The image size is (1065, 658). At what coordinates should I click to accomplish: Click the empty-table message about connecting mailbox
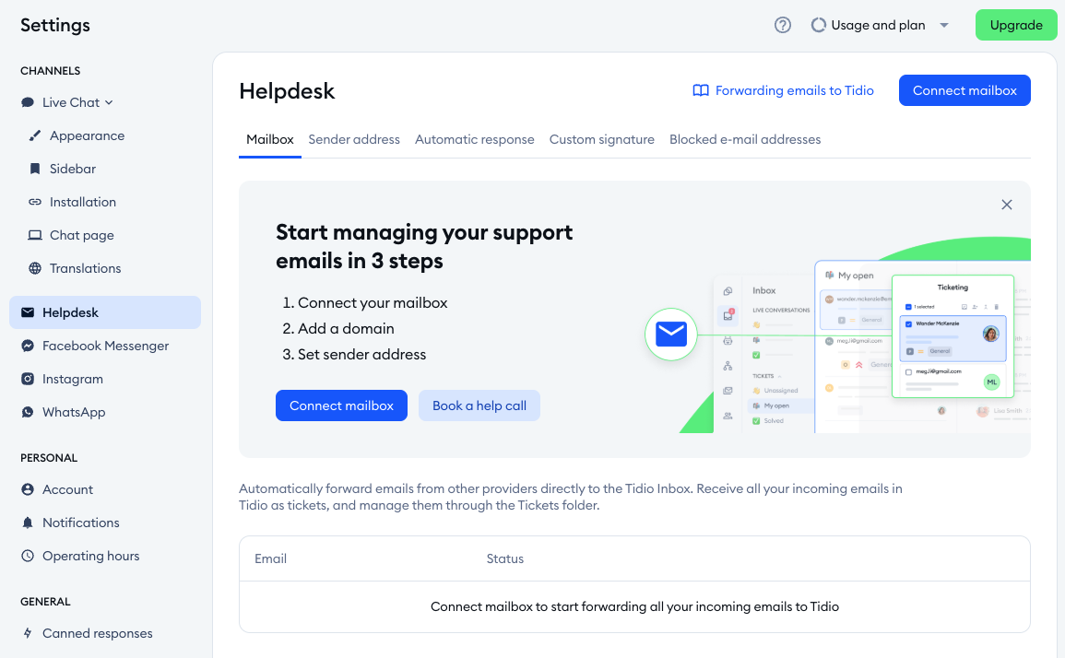point(634,606)
